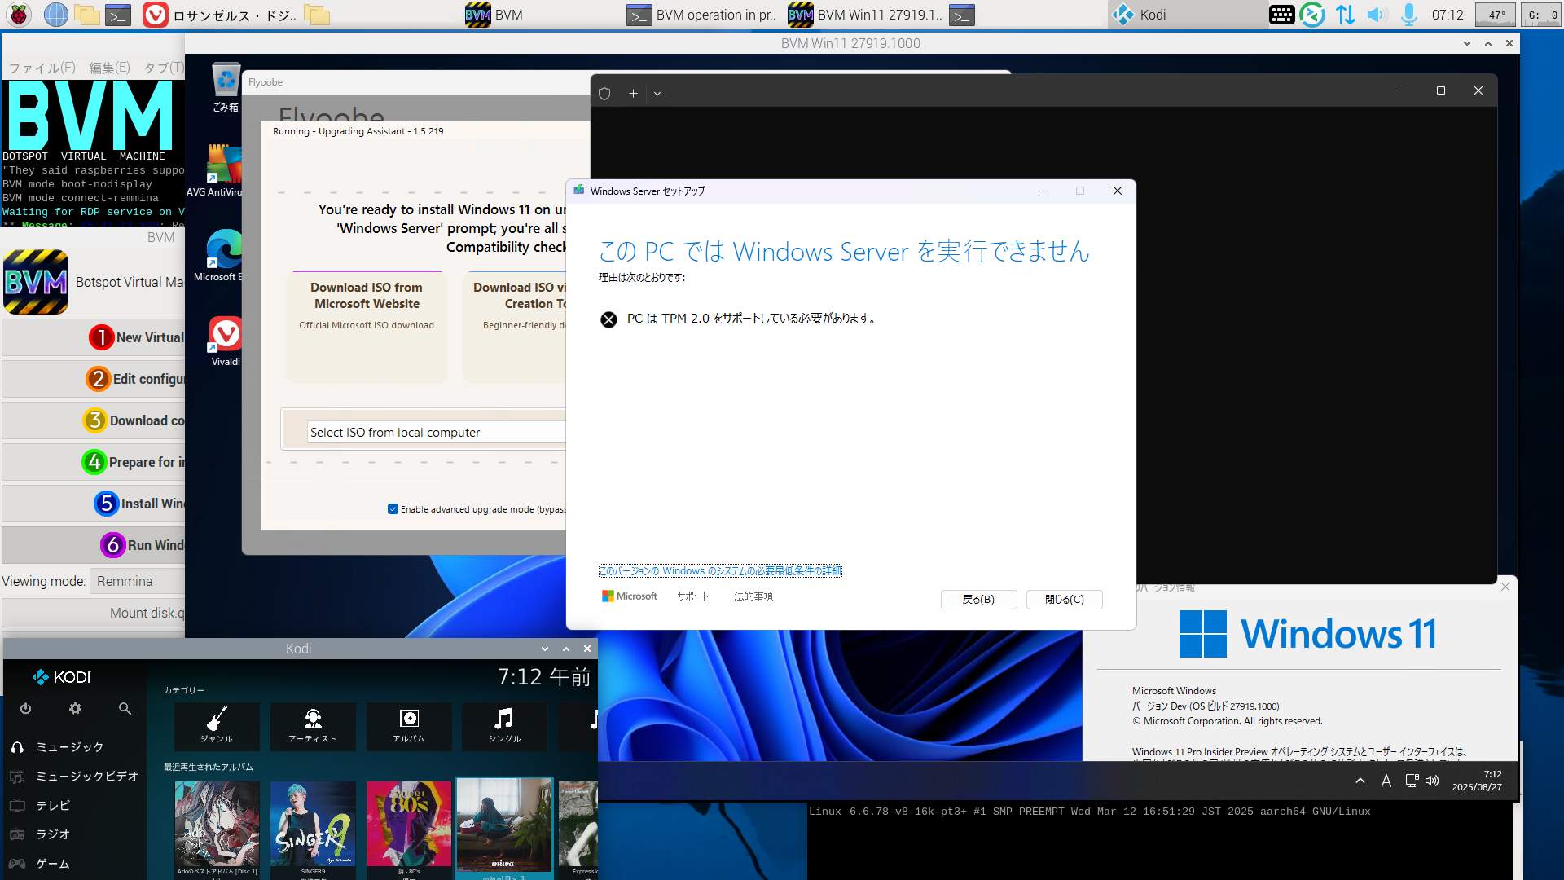Click the shield tab icon in Windows Terminal

604,94
